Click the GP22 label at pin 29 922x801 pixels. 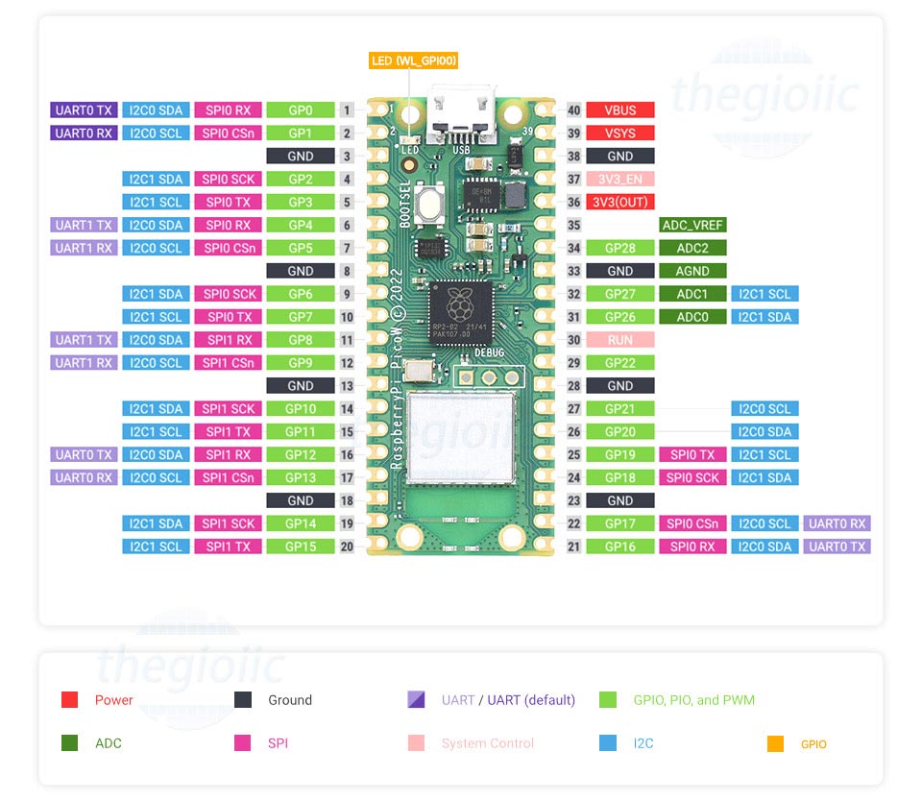pos(620,362)
